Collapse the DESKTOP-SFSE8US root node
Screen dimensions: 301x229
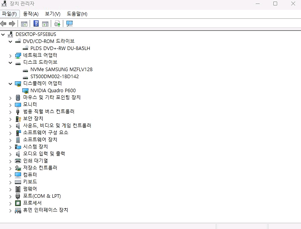coord(3,34)
